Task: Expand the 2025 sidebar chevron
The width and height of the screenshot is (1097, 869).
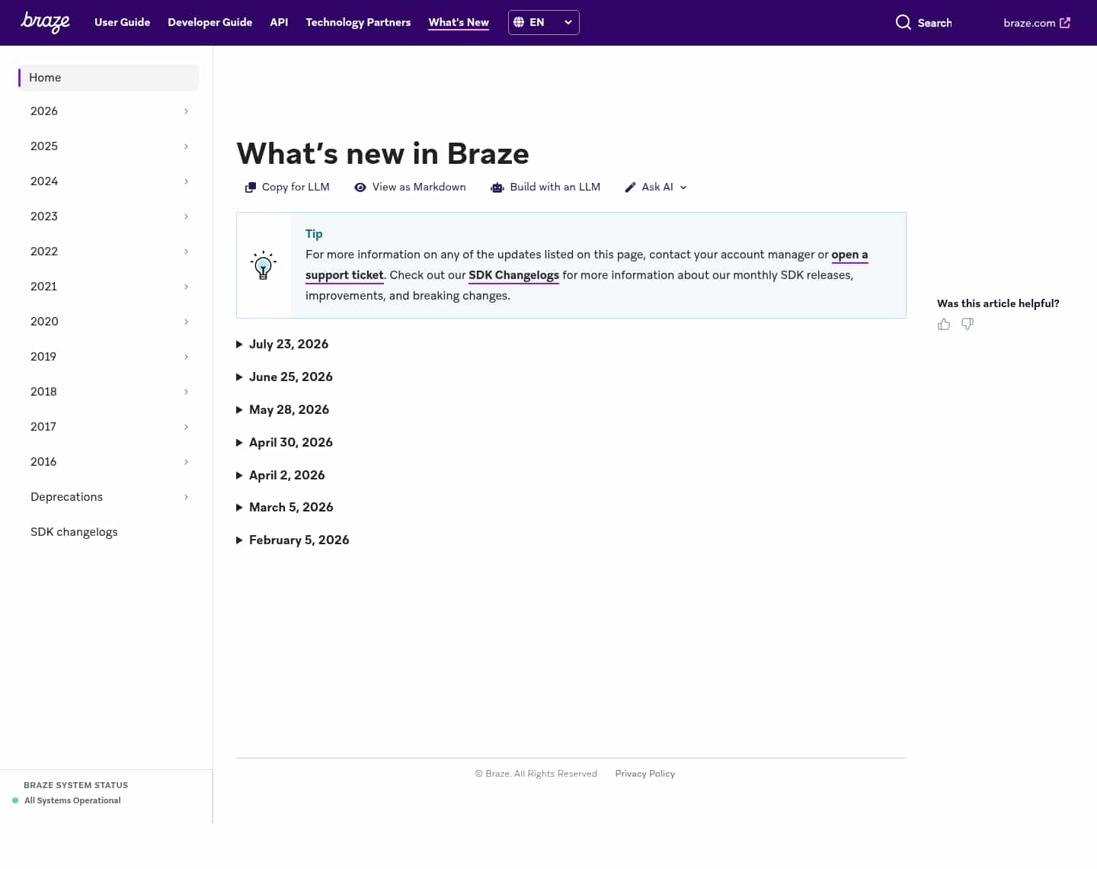Action: pyautogui.click(x=186, y=146)
